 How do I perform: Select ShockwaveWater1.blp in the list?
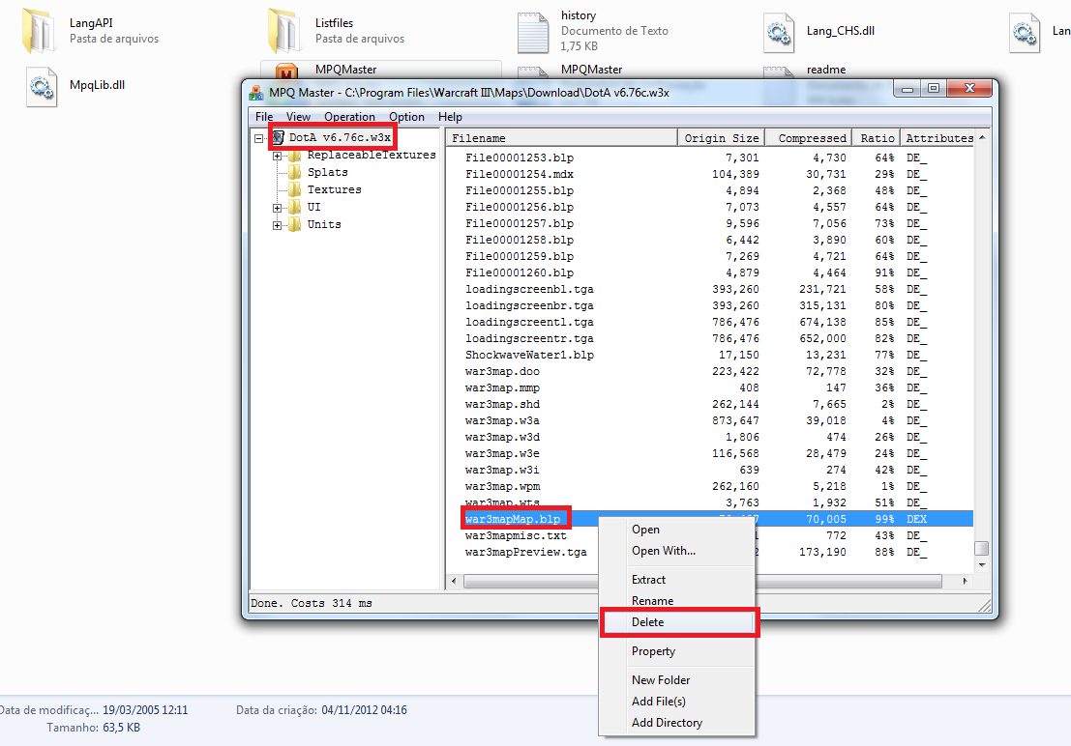(529, 355)
